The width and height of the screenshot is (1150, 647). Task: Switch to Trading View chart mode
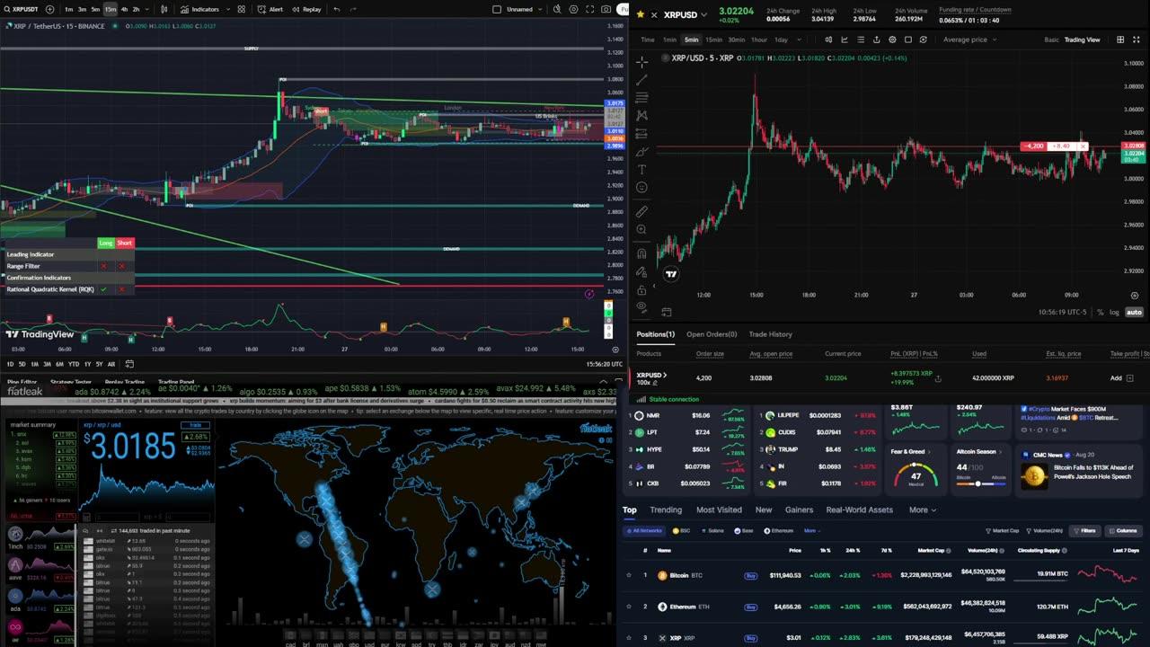1082,40
